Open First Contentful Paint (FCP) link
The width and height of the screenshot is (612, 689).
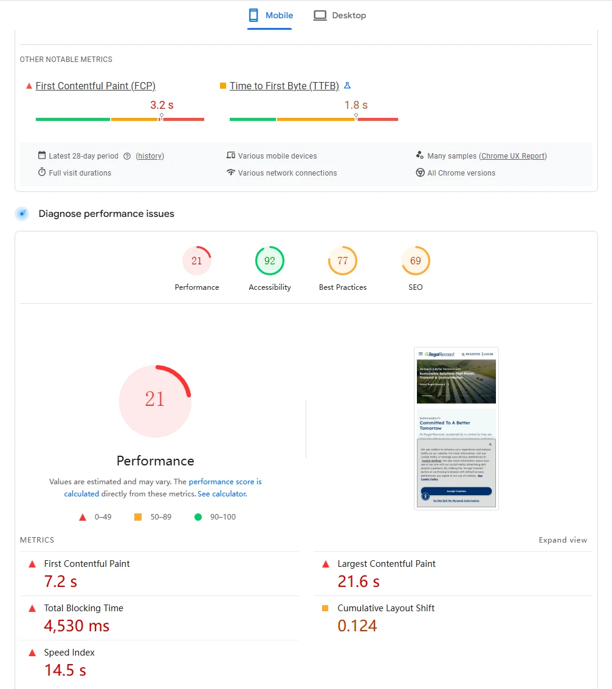95,86
